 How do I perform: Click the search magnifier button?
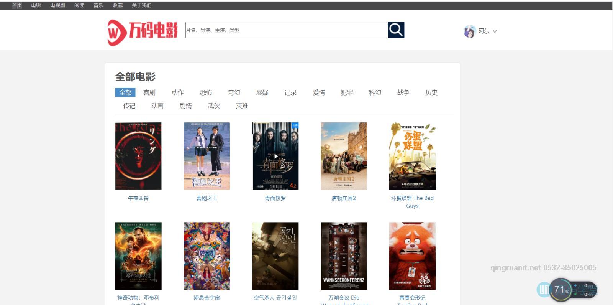396,30
